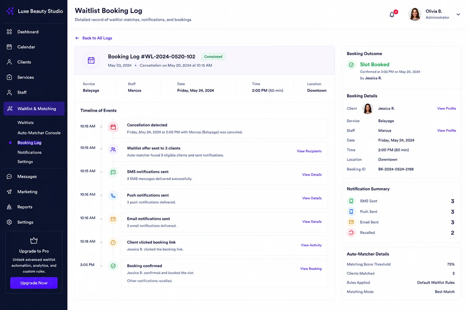Click the Upgrade Now button
This screenshot has height=310, width=467.
34,283
